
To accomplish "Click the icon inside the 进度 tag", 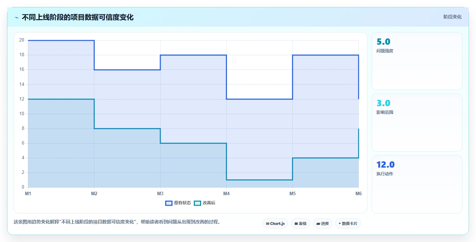I will pos(318,223).
